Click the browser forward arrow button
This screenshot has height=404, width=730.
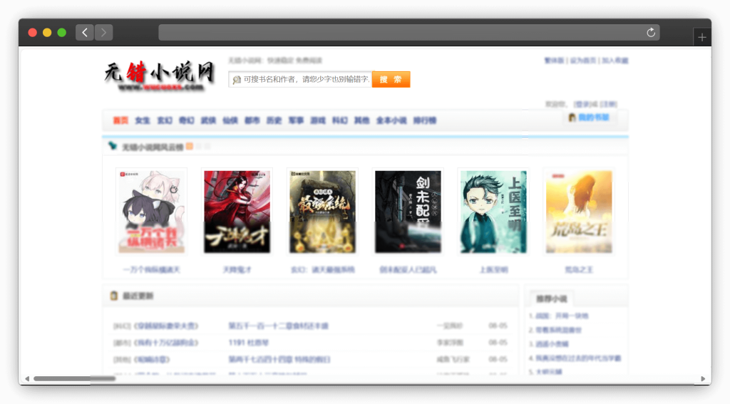click(104, 32)
